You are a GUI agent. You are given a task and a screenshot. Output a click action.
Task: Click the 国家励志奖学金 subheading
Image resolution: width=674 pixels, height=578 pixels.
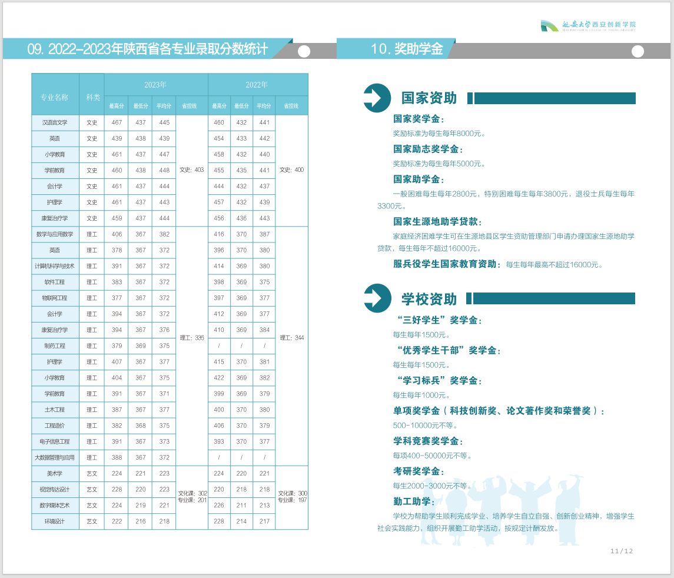coord(428,149)
